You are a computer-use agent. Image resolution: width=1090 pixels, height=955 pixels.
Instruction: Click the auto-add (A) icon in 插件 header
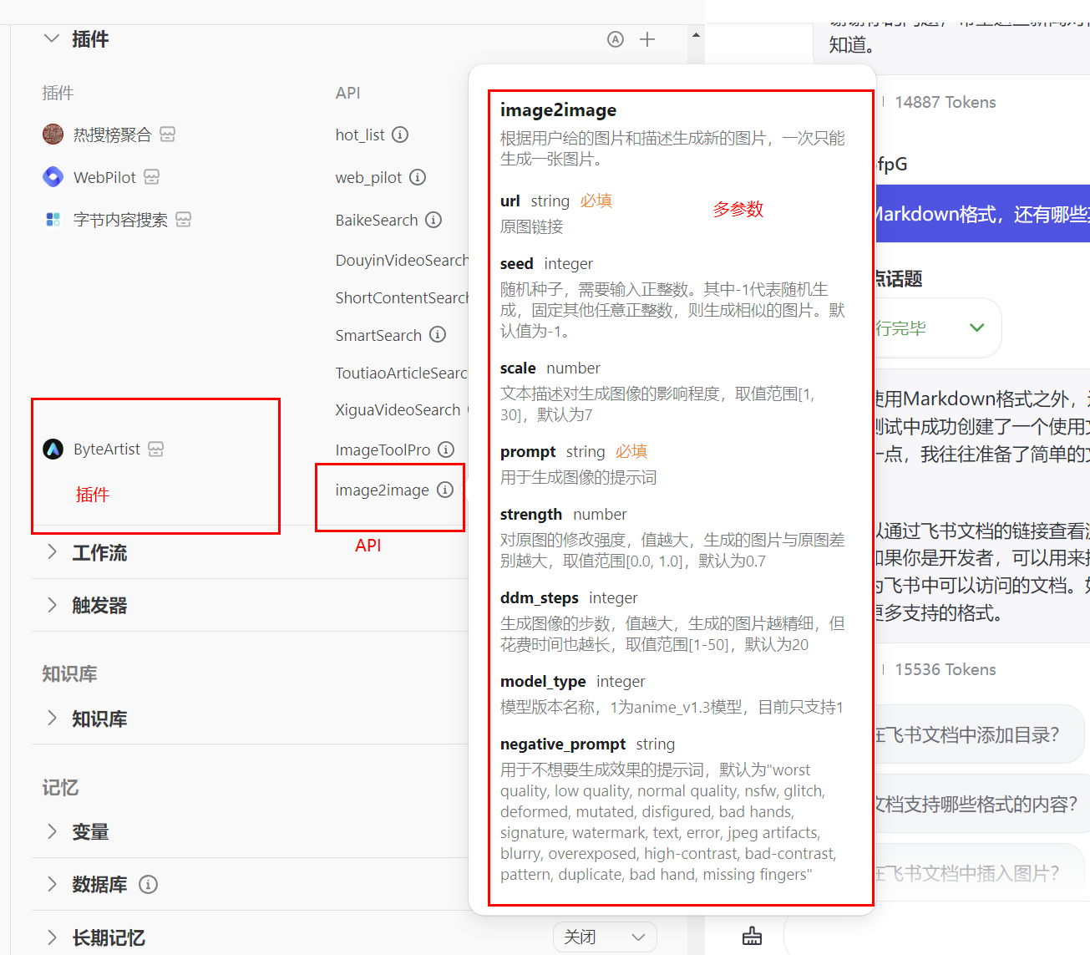pyautogui.click(x=616, y=39)
